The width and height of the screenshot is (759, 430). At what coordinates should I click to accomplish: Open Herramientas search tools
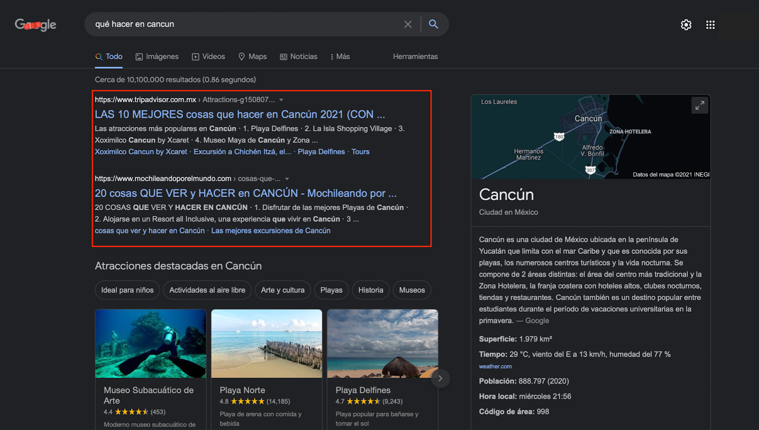[x=415, y=56]
